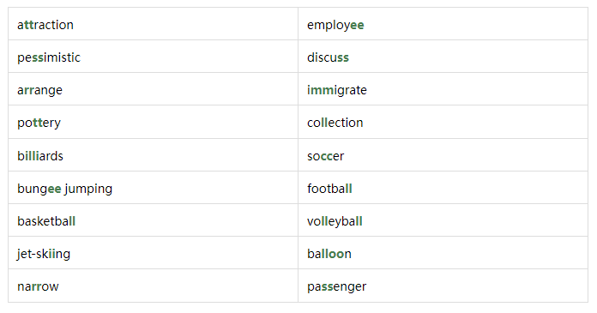Click the word attraction

45,25
